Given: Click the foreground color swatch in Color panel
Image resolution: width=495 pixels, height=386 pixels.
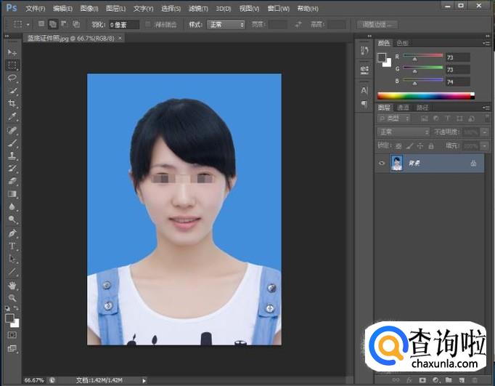Looking at the screenshot, I should click(382, 57).
